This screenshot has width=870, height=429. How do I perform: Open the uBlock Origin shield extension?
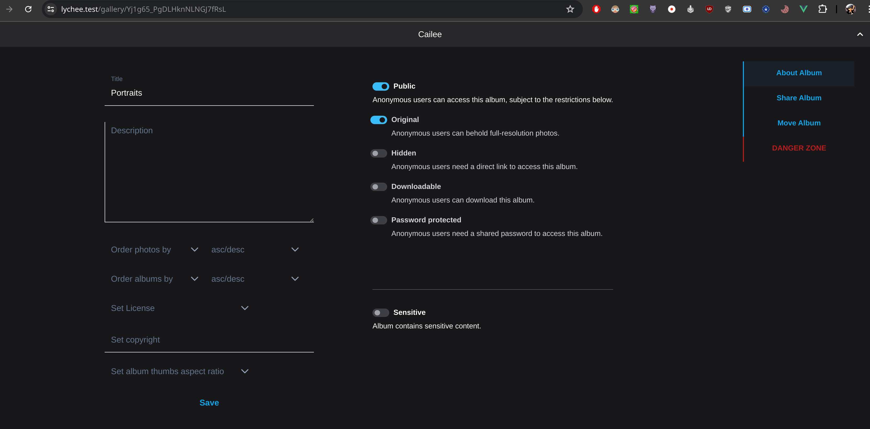click(x=709, y=9)
